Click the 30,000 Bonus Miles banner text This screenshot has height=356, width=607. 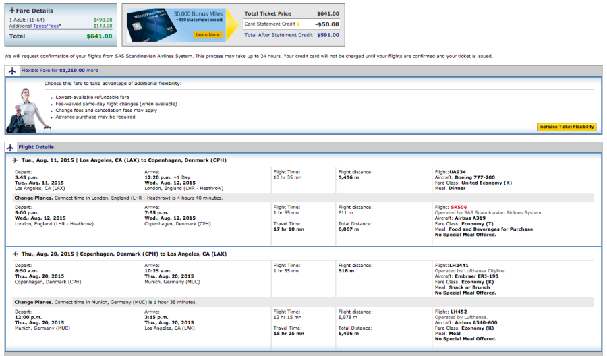pos(198,13)
